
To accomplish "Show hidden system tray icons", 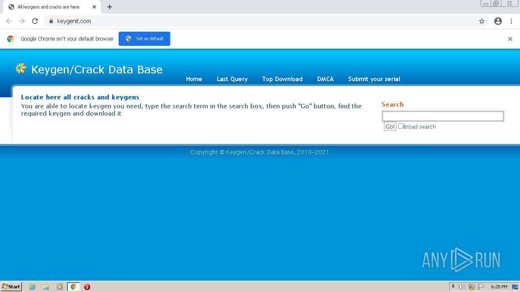I will point(453,287).
